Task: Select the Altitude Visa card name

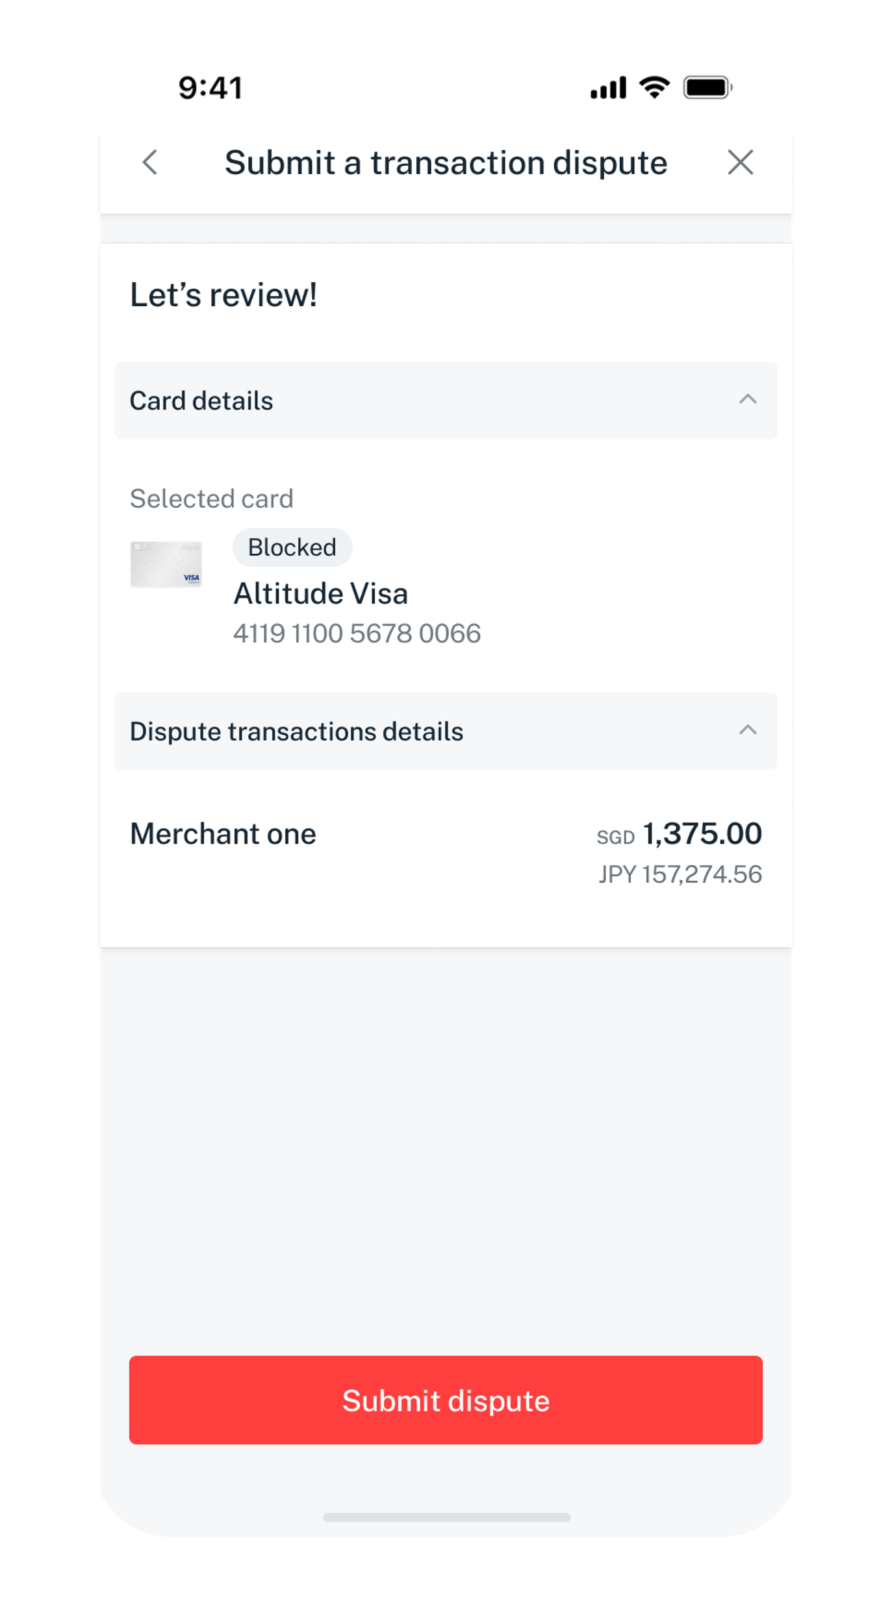Action: [x=320, y=594]
